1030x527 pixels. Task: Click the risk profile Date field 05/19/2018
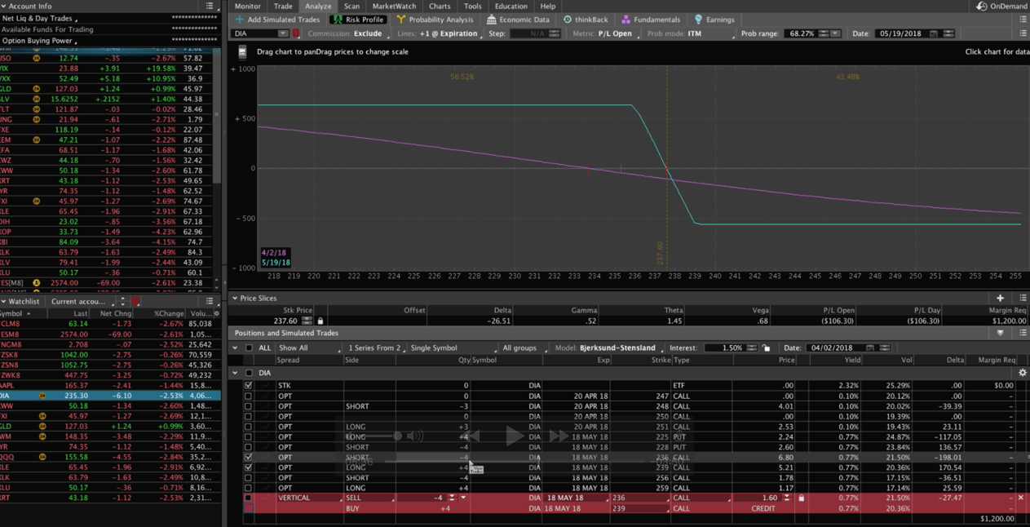(x=900, y=33)
